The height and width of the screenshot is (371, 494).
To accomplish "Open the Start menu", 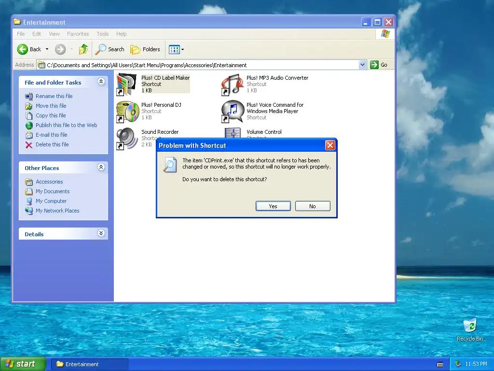I will (x=23, y=364).
